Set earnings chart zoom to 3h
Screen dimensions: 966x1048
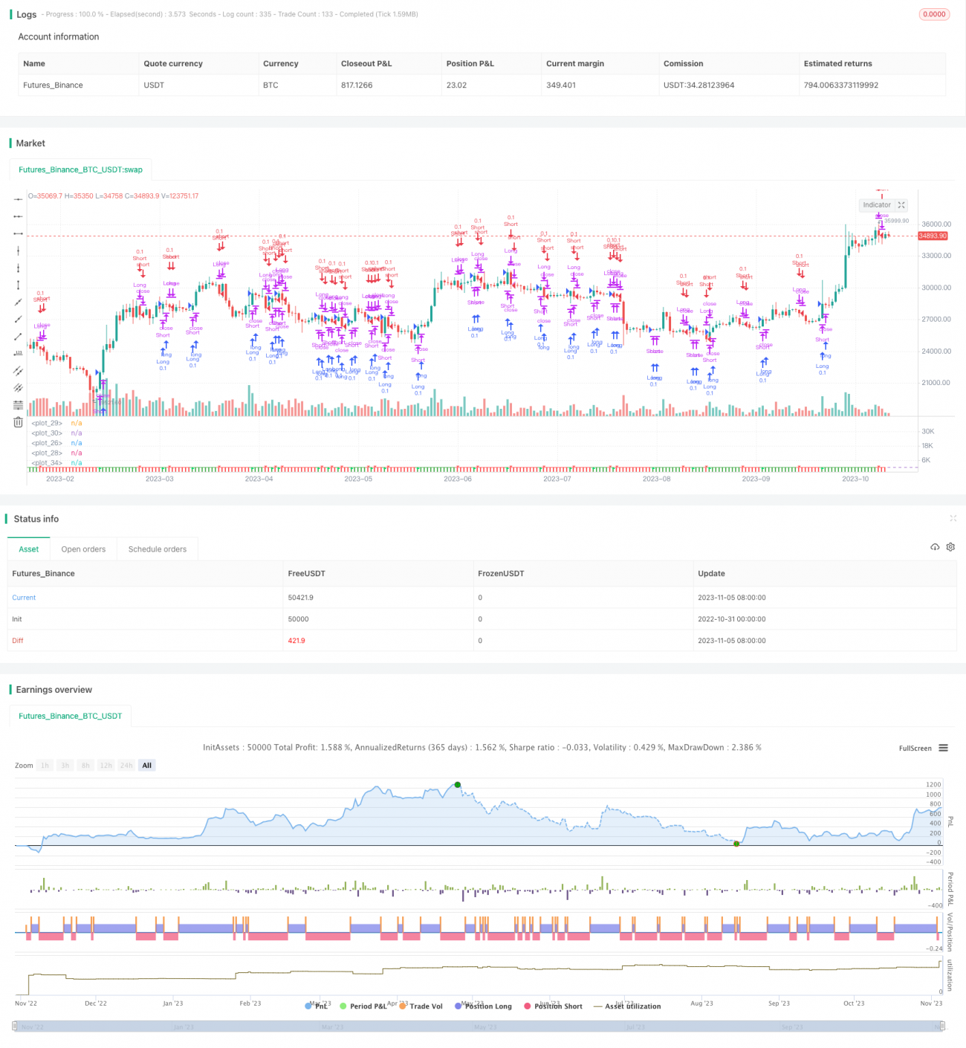pyautogui.click(x=65, y=766)
